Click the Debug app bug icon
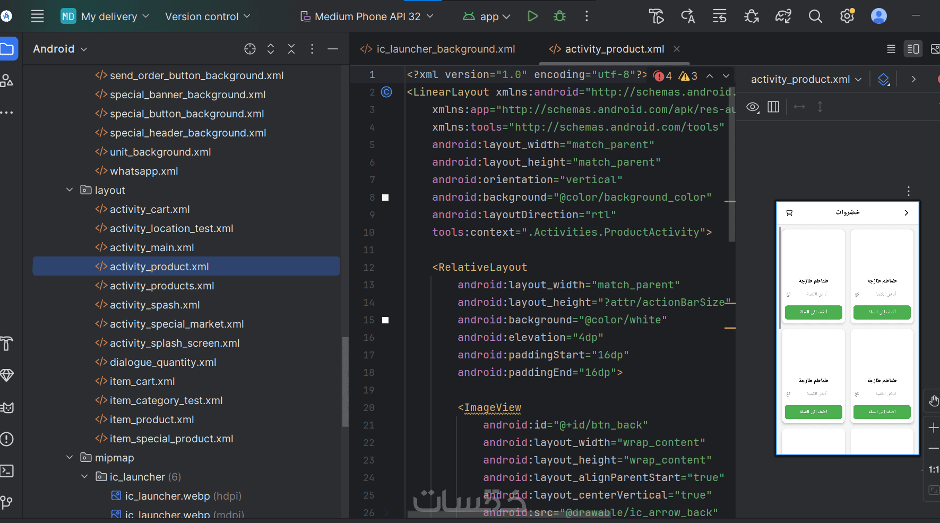Image resolution: width=940 pixels, height=523 pixels. tap(559, 16)
